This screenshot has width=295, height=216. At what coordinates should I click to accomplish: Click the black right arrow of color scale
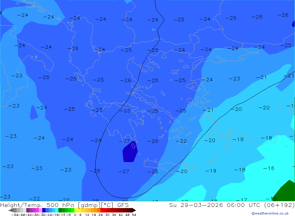[x=134, y=210]
